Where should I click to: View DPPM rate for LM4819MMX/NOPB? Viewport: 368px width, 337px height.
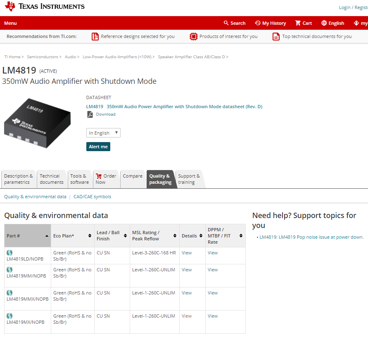point(213,293)
